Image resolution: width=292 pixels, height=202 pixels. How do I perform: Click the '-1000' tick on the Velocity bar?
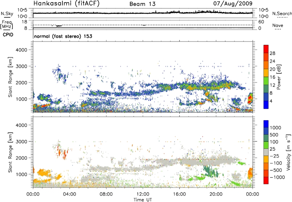pyautogui.click(x=277, y=177)
